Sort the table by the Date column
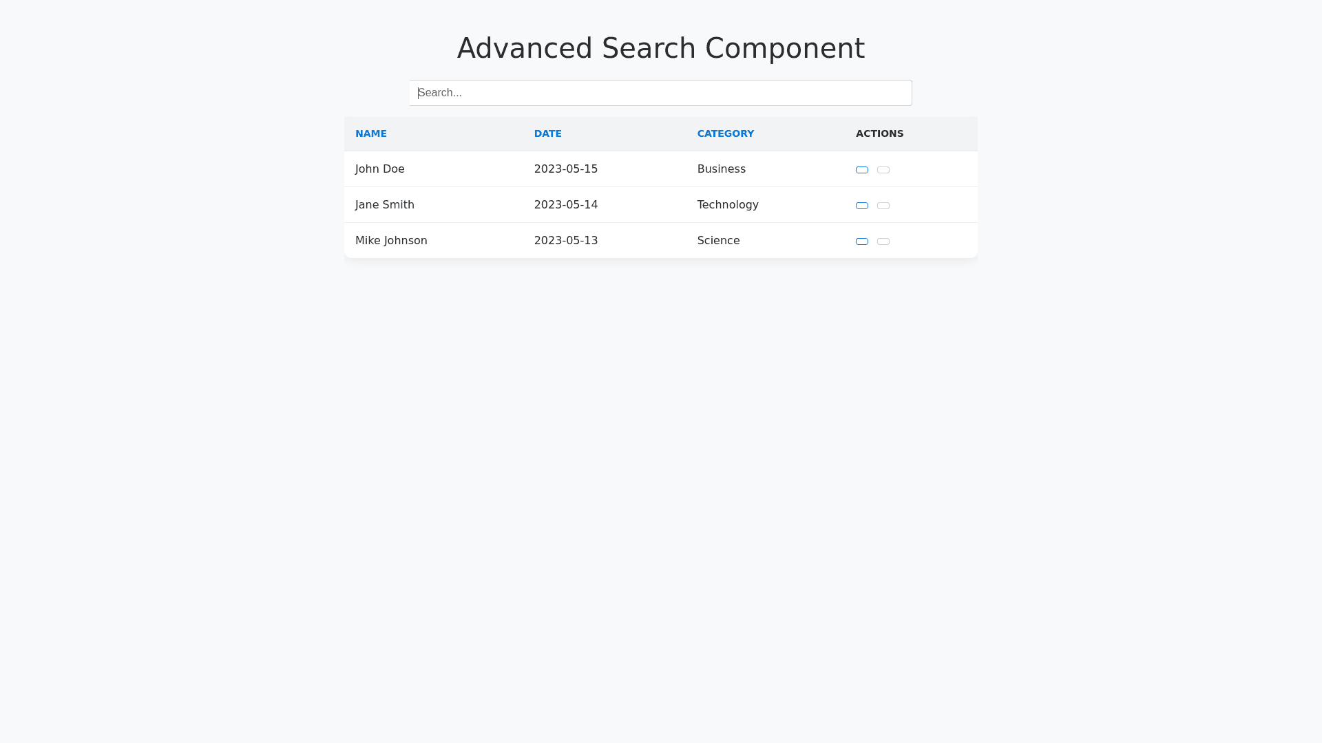 click(x=547, y=133)
